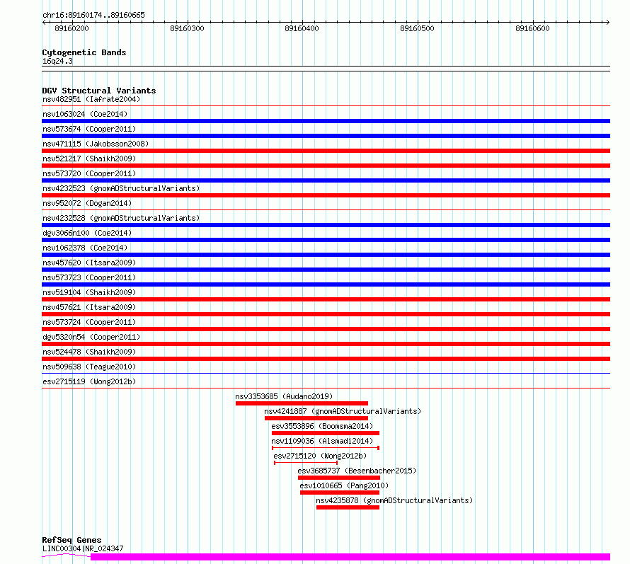Open nsv573720 (Cooper2011) variant label
The image size is (630, 564).
89,173
